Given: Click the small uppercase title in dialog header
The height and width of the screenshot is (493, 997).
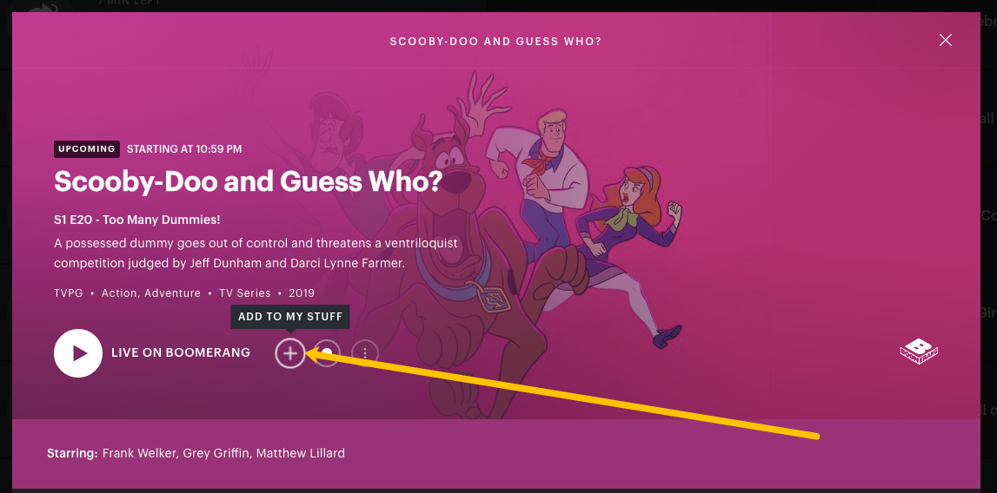Looking at the screenshot, I should (495, 42).
